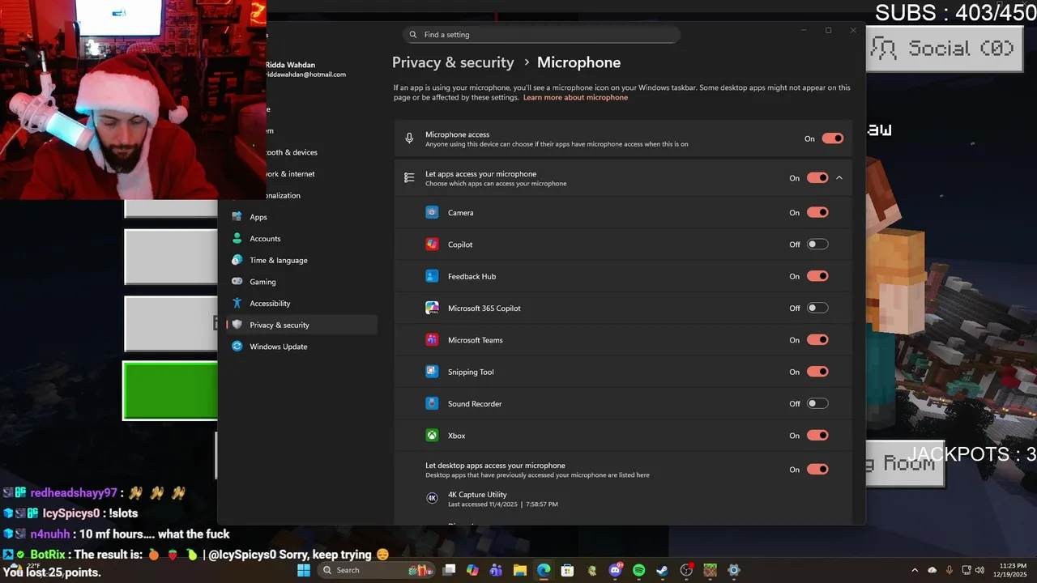Click the microphone icon beside Microphone access
The image size is (1037, 583).
[x=409, y=138]
